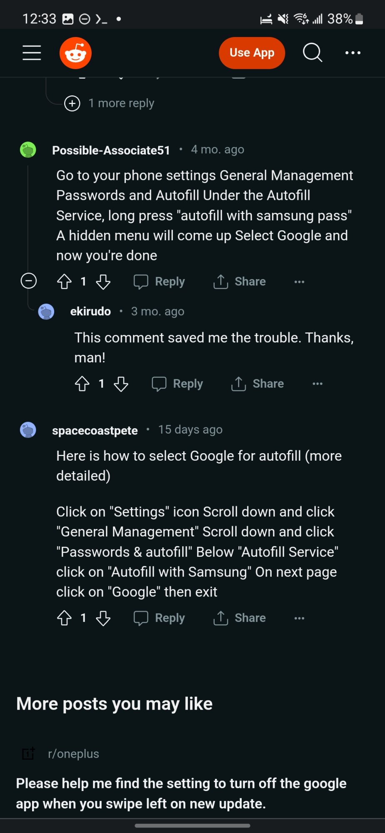Screen dimensions: 385x833
Task: Open top bar three-dot overflow menu
Action: [352, 53]
